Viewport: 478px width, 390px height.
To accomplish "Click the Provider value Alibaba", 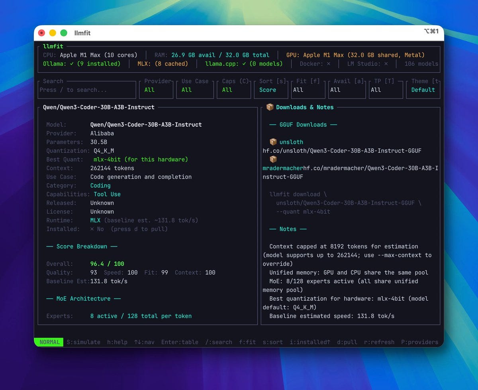I will point(102,134).
